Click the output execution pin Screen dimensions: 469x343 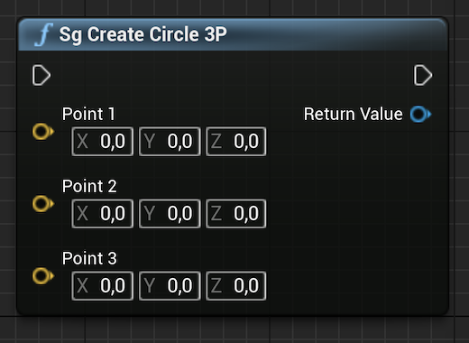pyautogui.click(x=423, y=75)
